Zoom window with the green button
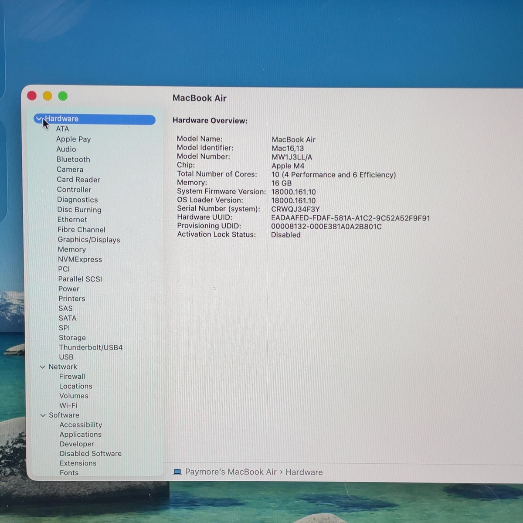This screenshot has width=523, height=523. (63, 96)
